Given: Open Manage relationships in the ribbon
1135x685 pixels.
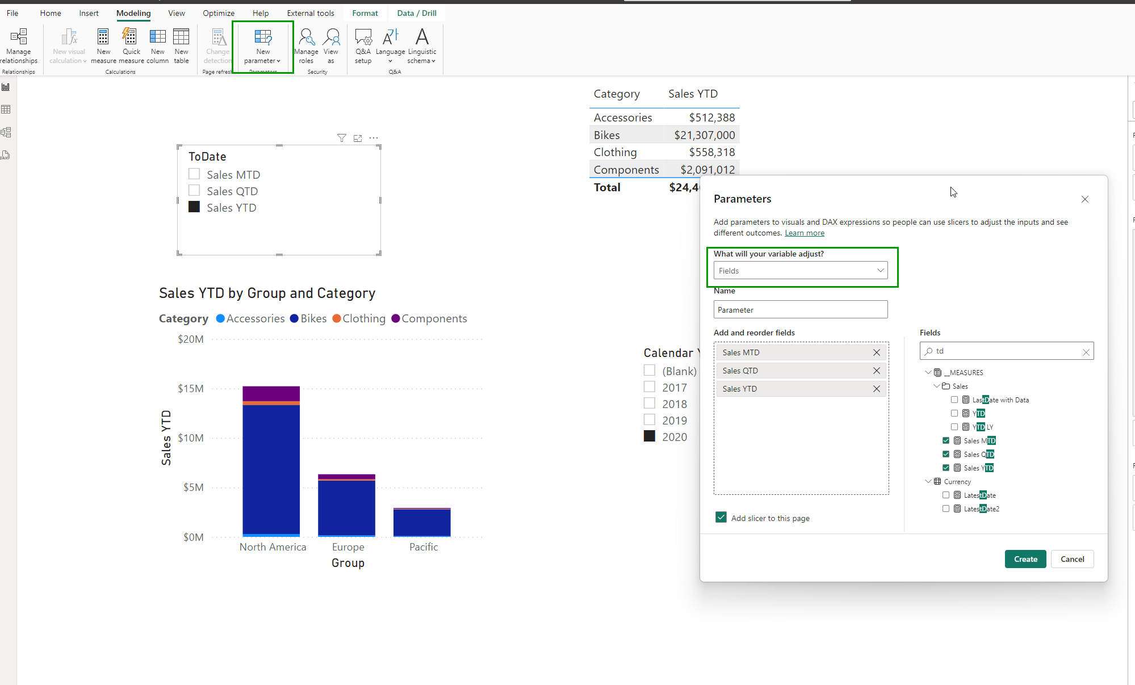Looking at the screenshot, I should click(x=19, y=47).
